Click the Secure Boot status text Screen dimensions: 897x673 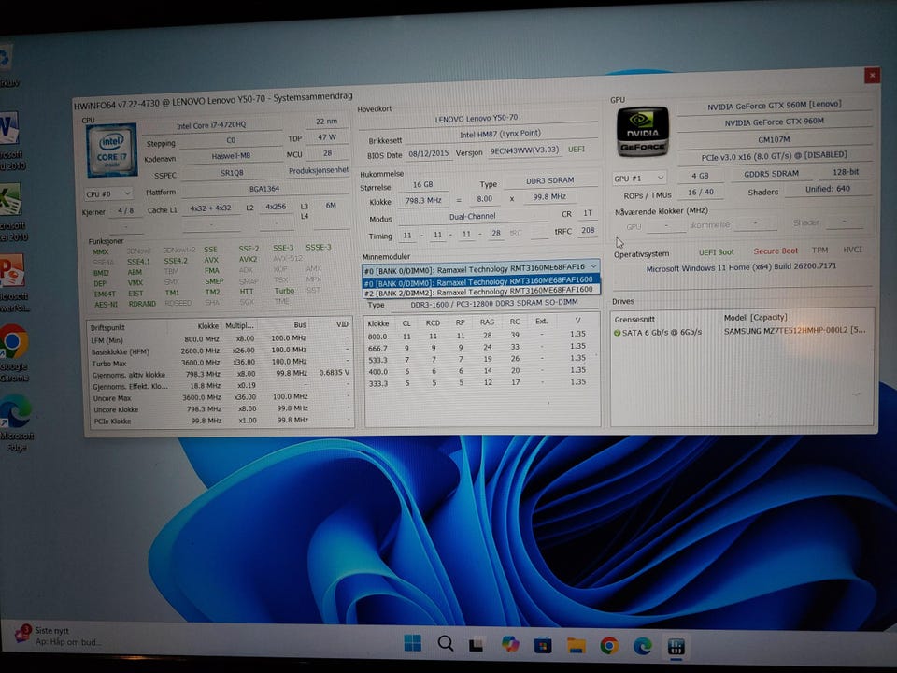[x=776, y=251]
